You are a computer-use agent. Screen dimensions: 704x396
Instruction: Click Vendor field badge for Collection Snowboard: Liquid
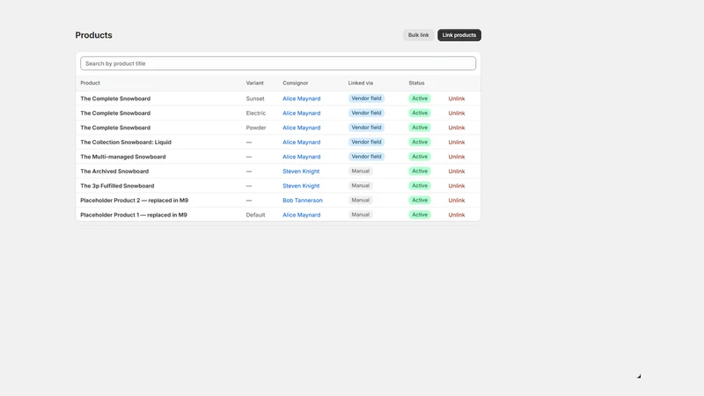pos(366,142)
